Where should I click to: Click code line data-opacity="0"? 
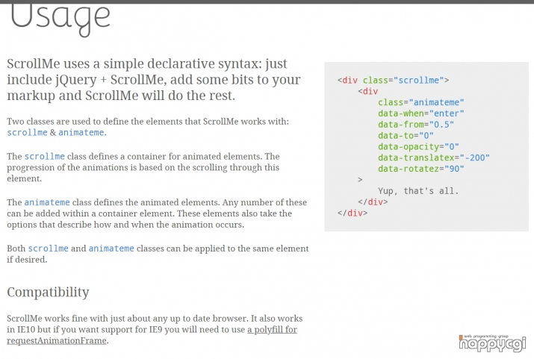[x=418, y=147]
